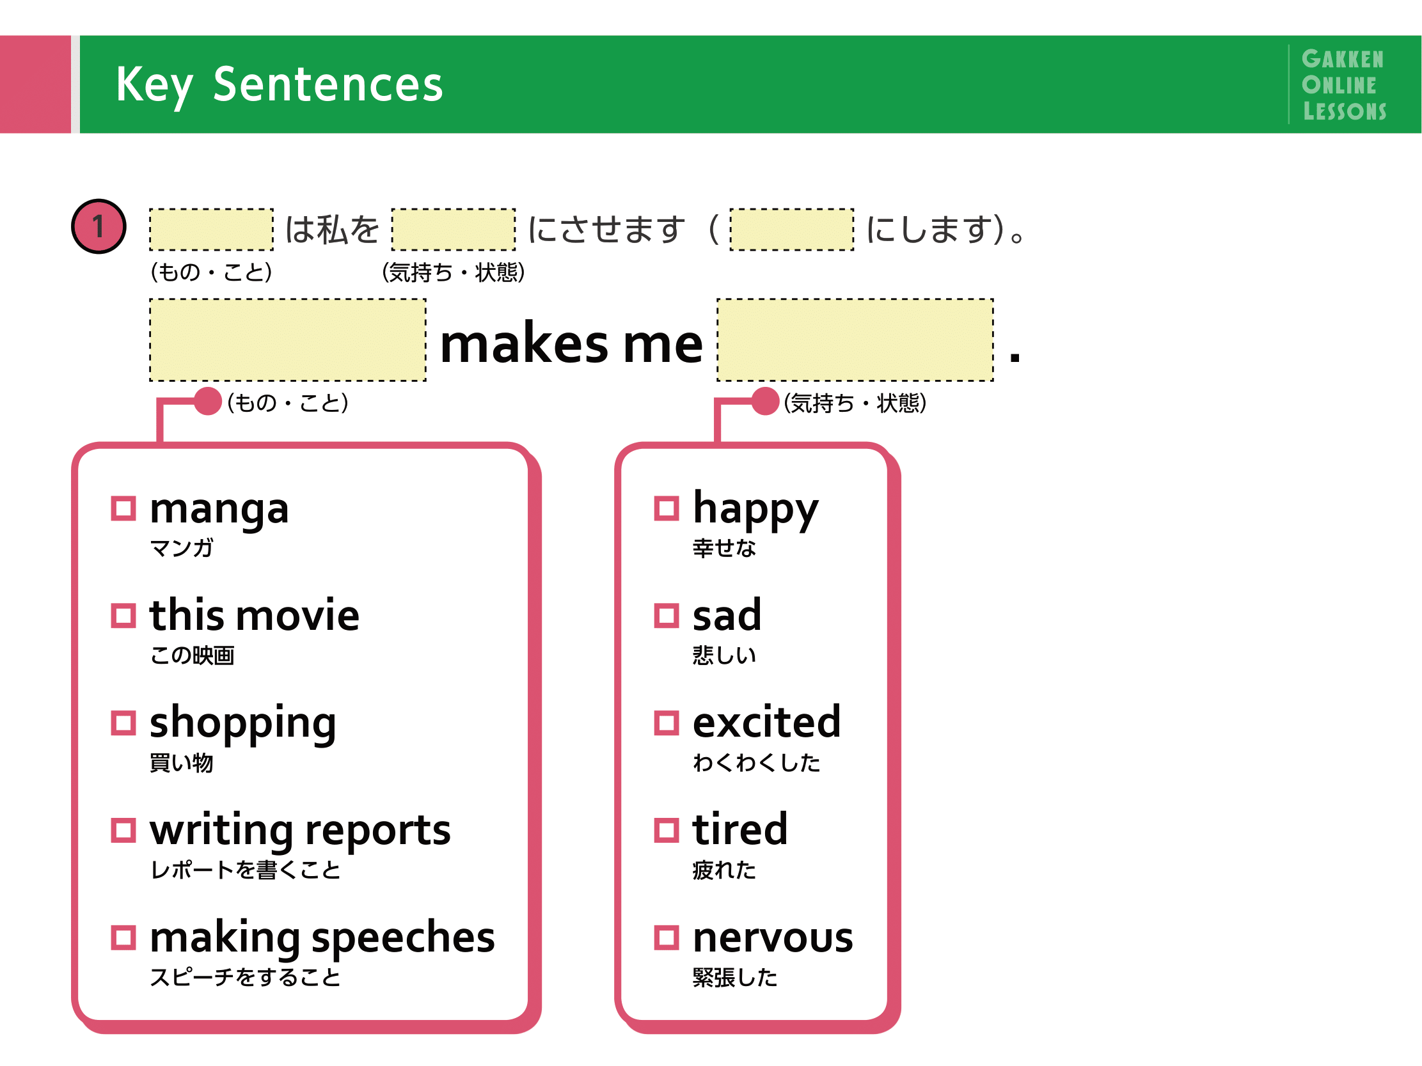The image size is (1422, 1066).
Task: Check the box next to manga
Action: coord(123,508)
